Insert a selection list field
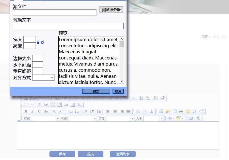Screen dimensions: 229x160 click(x=59, y=105)
